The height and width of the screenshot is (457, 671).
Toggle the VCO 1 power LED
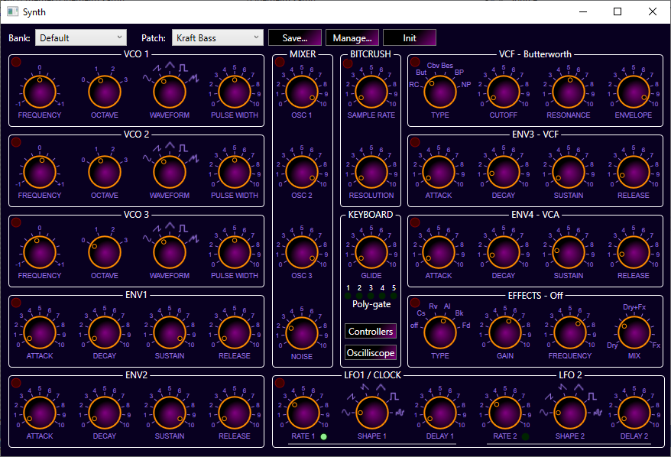point(16,62)
